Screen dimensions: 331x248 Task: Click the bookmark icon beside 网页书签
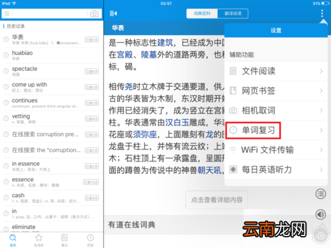(x=233, y=91)
